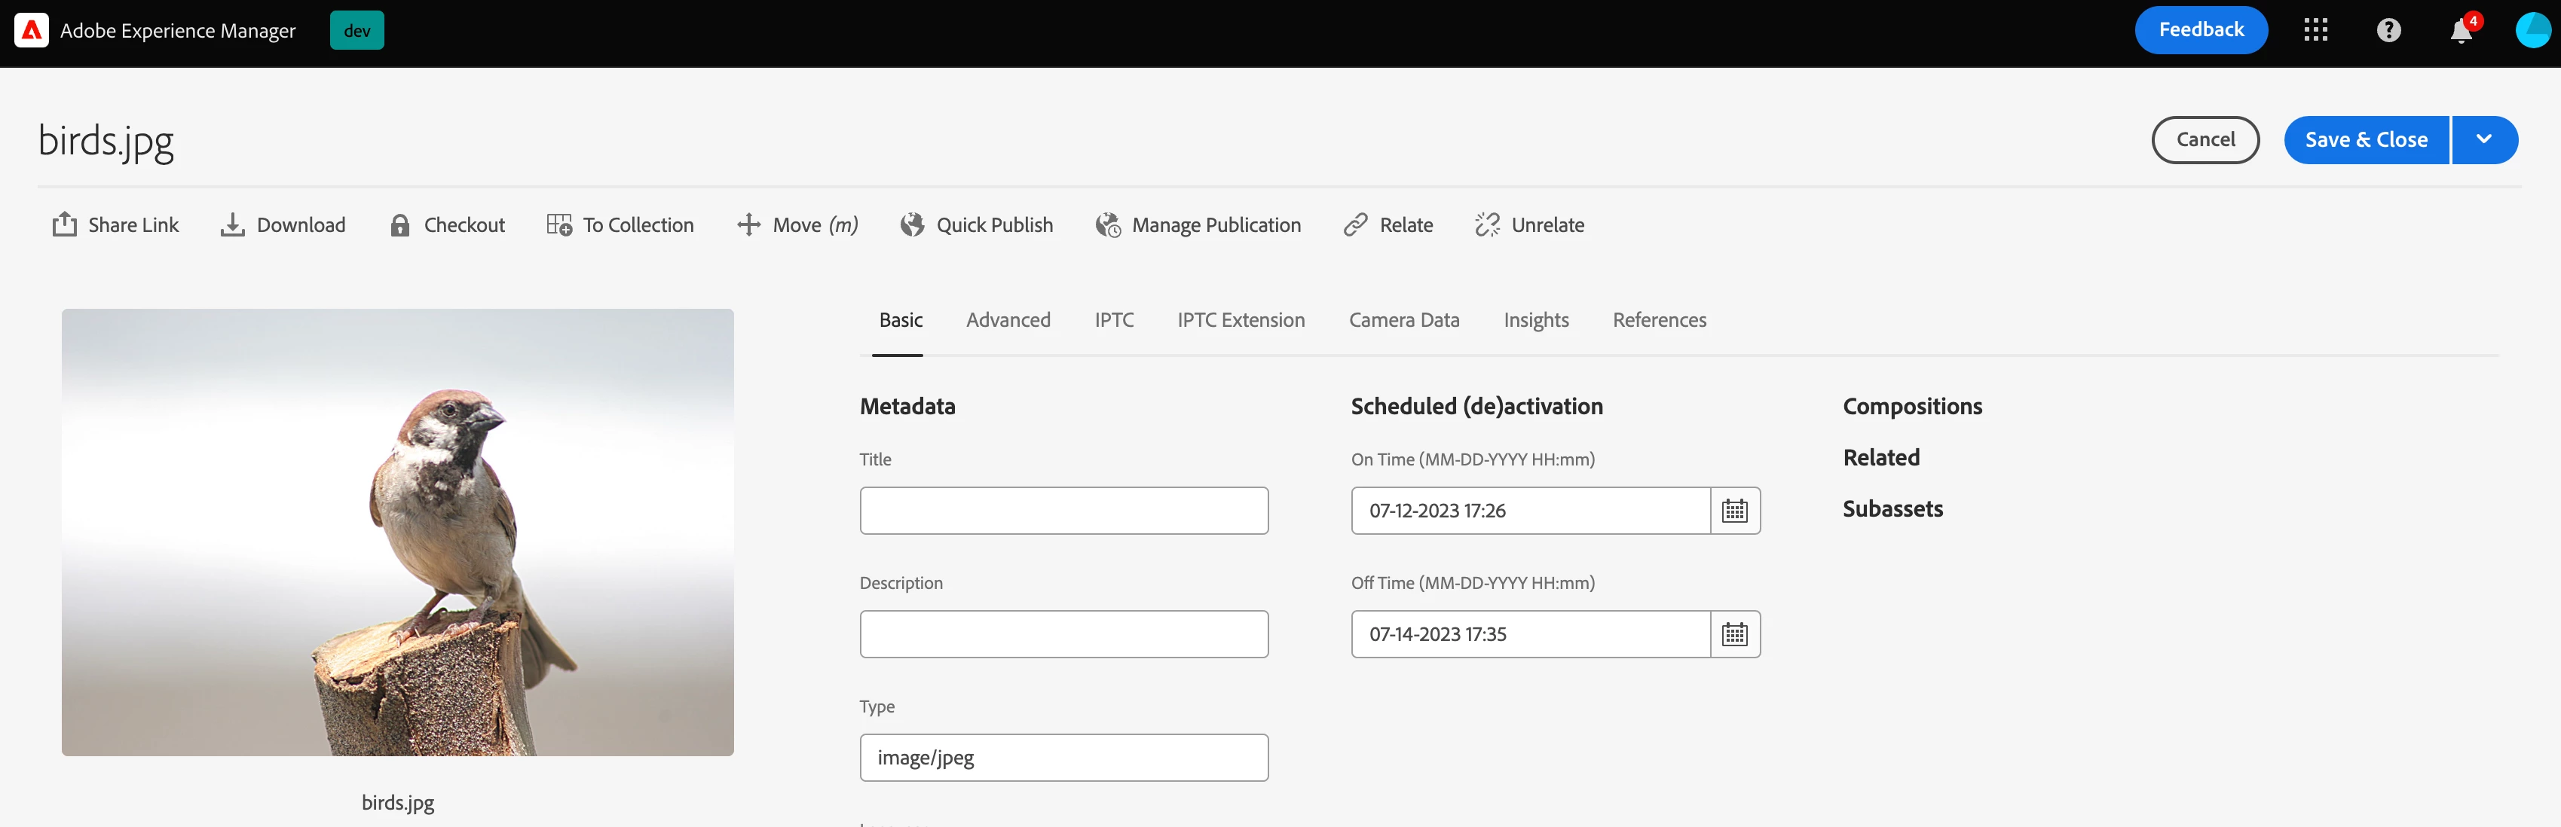Click the Share Link icon
The width and height of the screenshot is (2561, 827).
click(65, 224)
